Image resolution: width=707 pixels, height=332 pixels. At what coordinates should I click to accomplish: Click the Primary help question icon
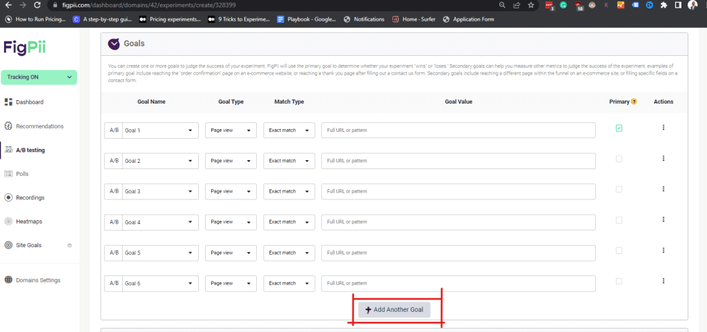[x=634, y=101]
